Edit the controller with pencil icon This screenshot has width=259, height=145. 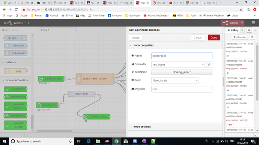coord(209,64)
